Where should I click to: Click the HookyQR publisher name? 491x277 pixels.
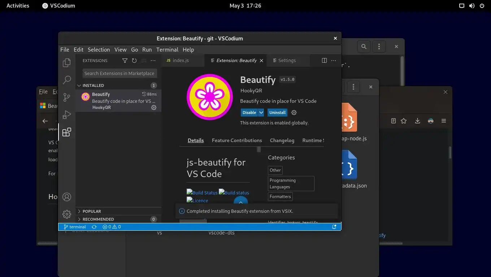251,91
